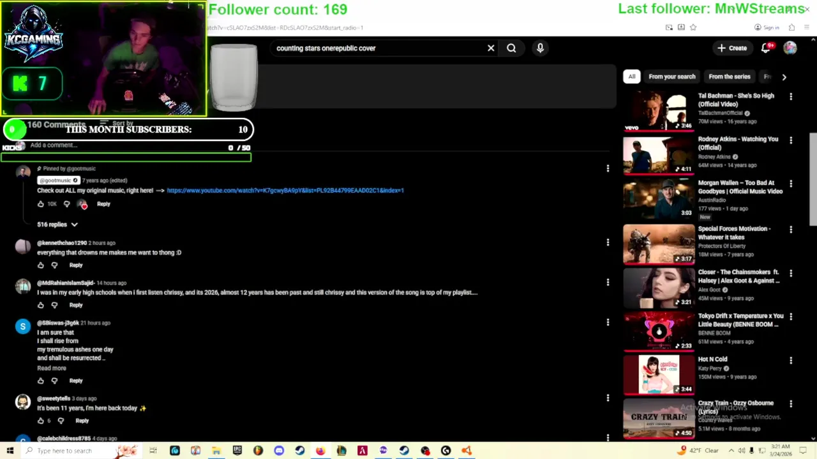The width and height of the screenshot is (817, 459).
Task: Start voice search with the microphone icon
Action: tap(540, 48)
